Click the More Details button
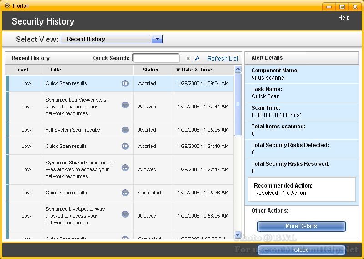 pyautogui.click(x=301, y=226)
